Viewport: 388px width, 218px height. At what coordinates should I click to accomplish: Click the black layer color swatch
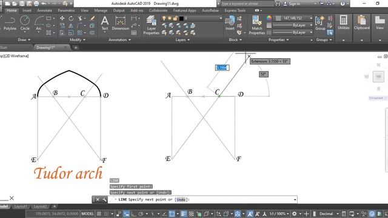(x=181, y=18)
